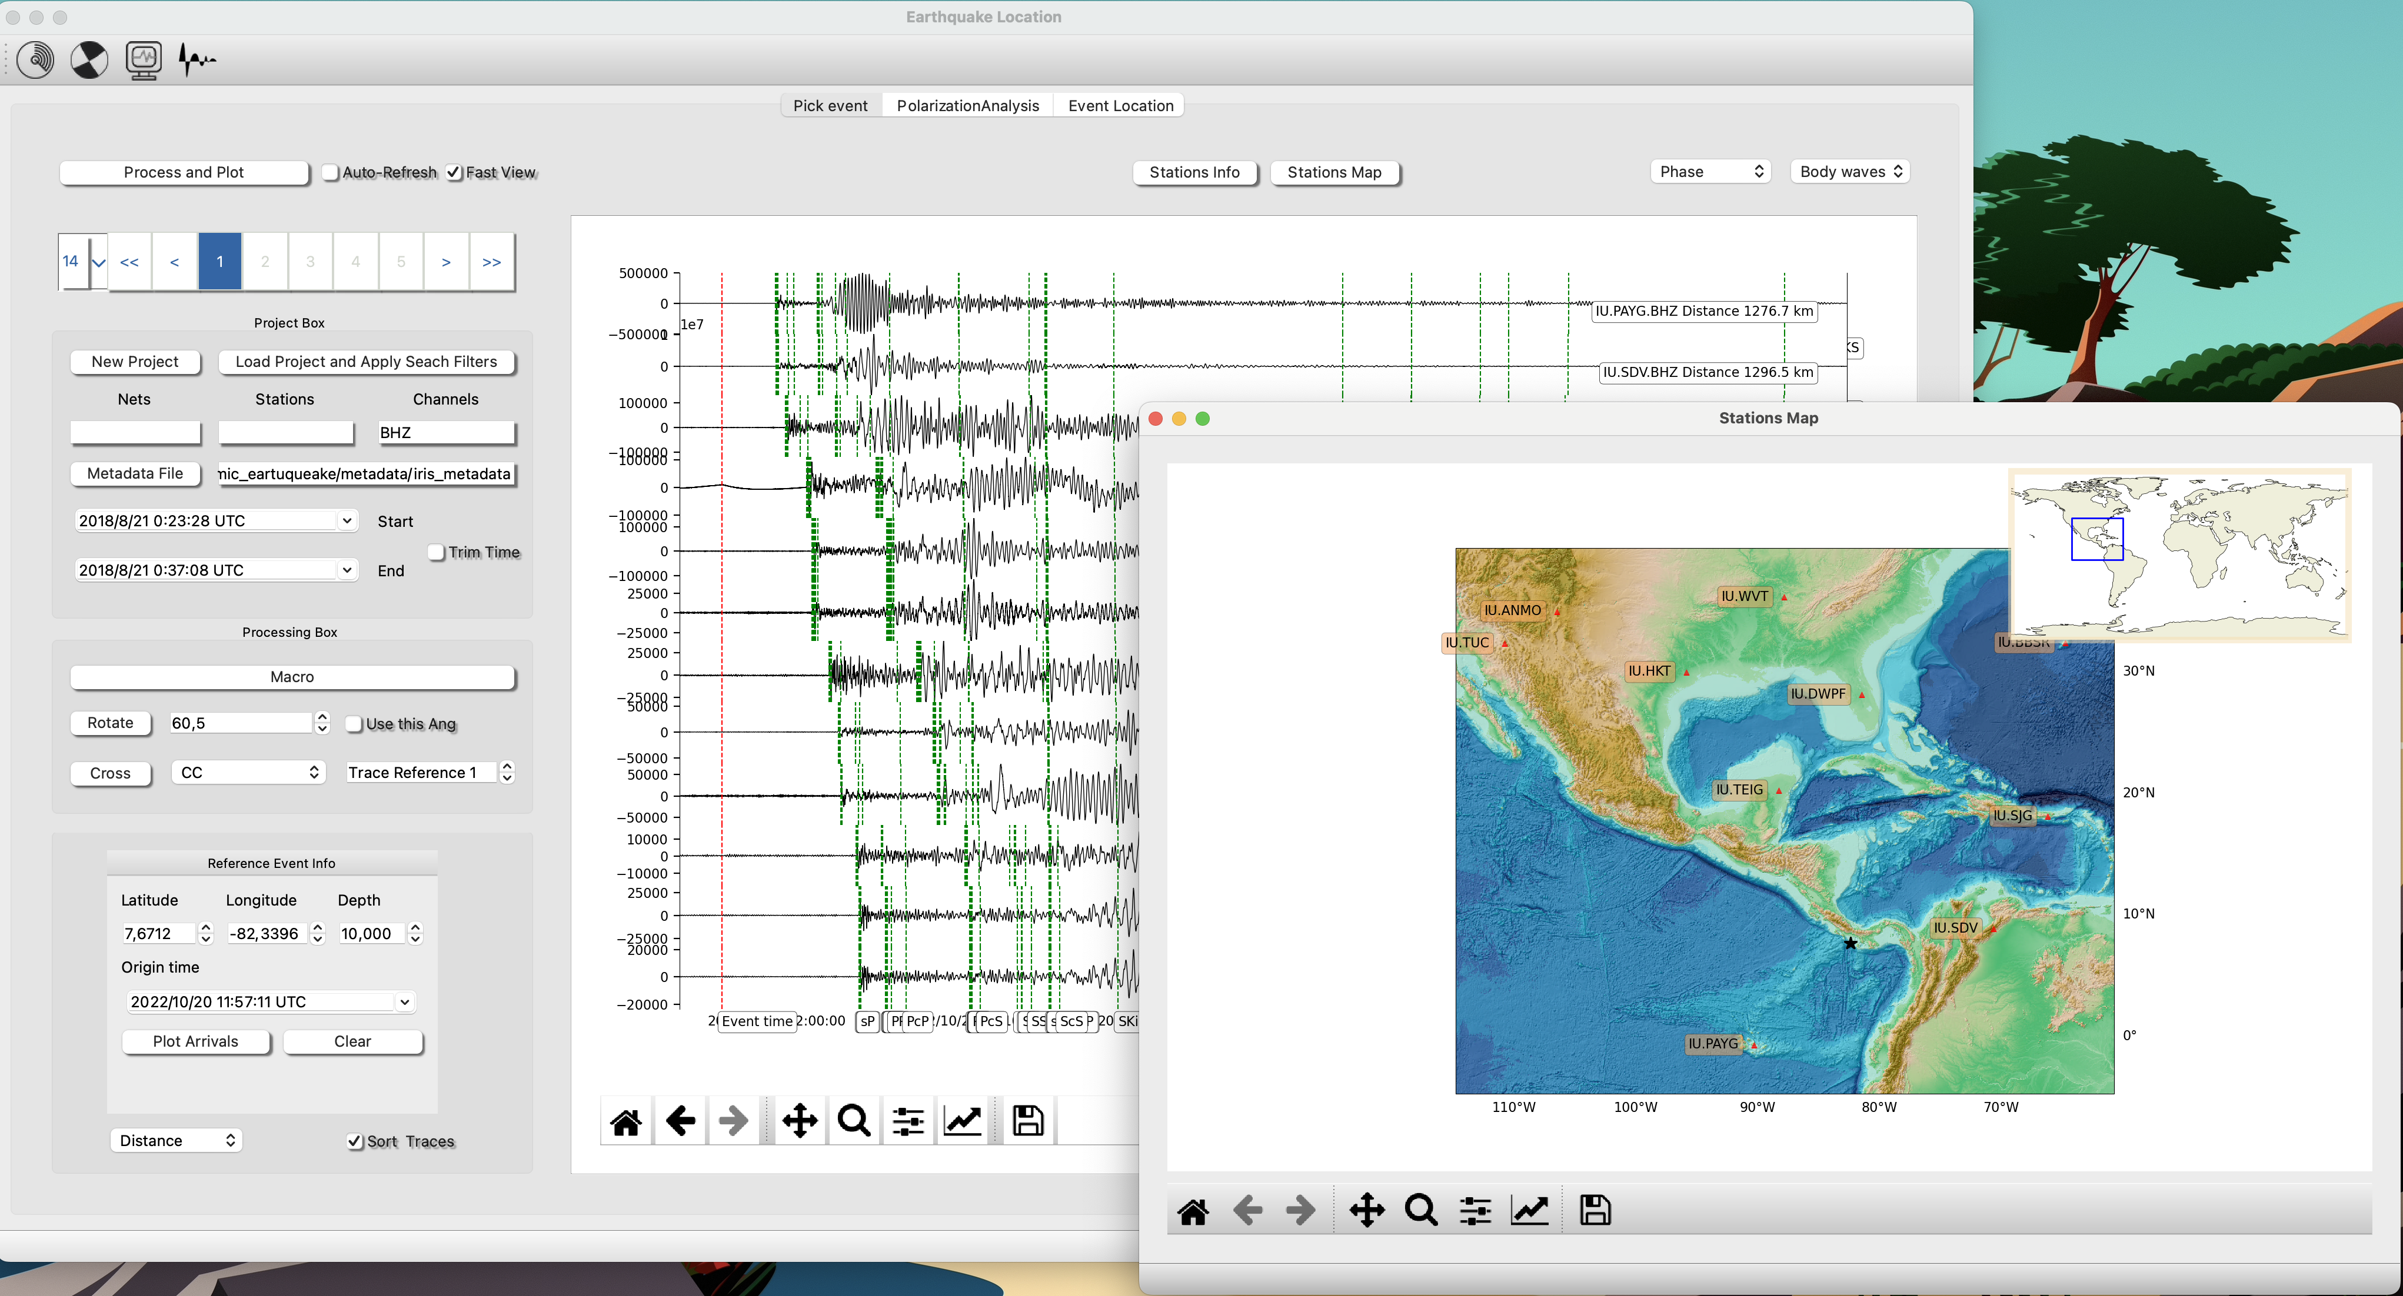This screenshot has height=1296, width=2403.
Task: Click the Rotate button
Action: tap(110, 723)
